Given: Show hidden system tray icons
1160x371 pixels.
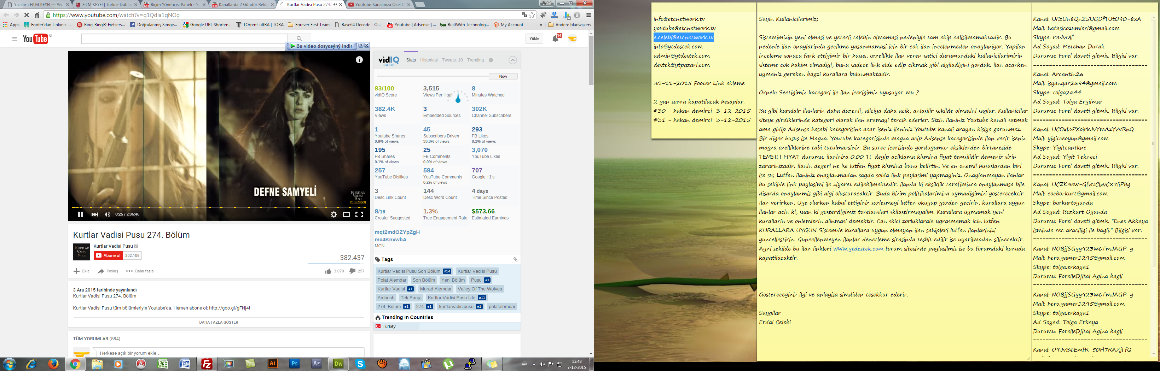Looking at the screenshot, I should (534, 364).
